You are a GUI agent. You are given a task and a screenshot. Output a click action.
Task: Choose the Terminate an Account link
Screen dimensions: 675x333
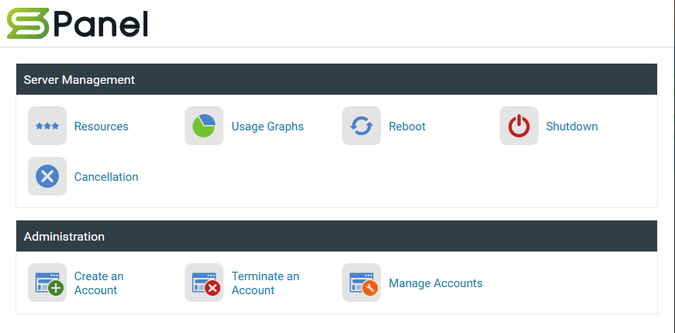click(265, 283)
